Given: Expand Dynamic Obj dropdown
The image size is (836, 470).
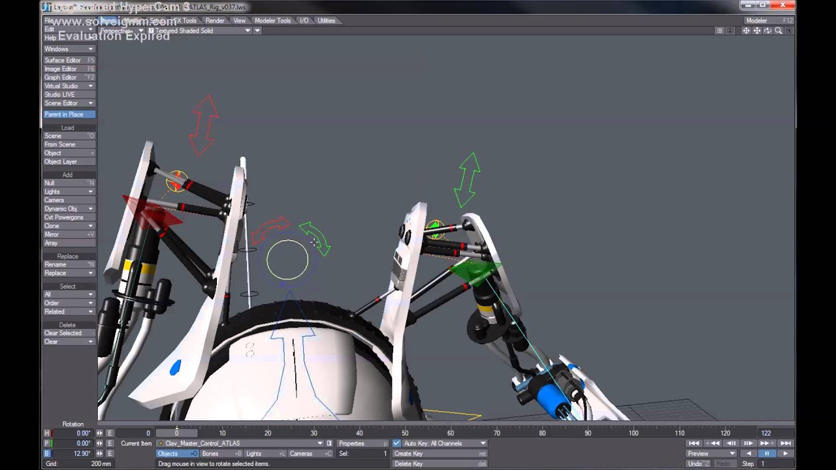Looking at the screenshot, I should click(69, 209).
